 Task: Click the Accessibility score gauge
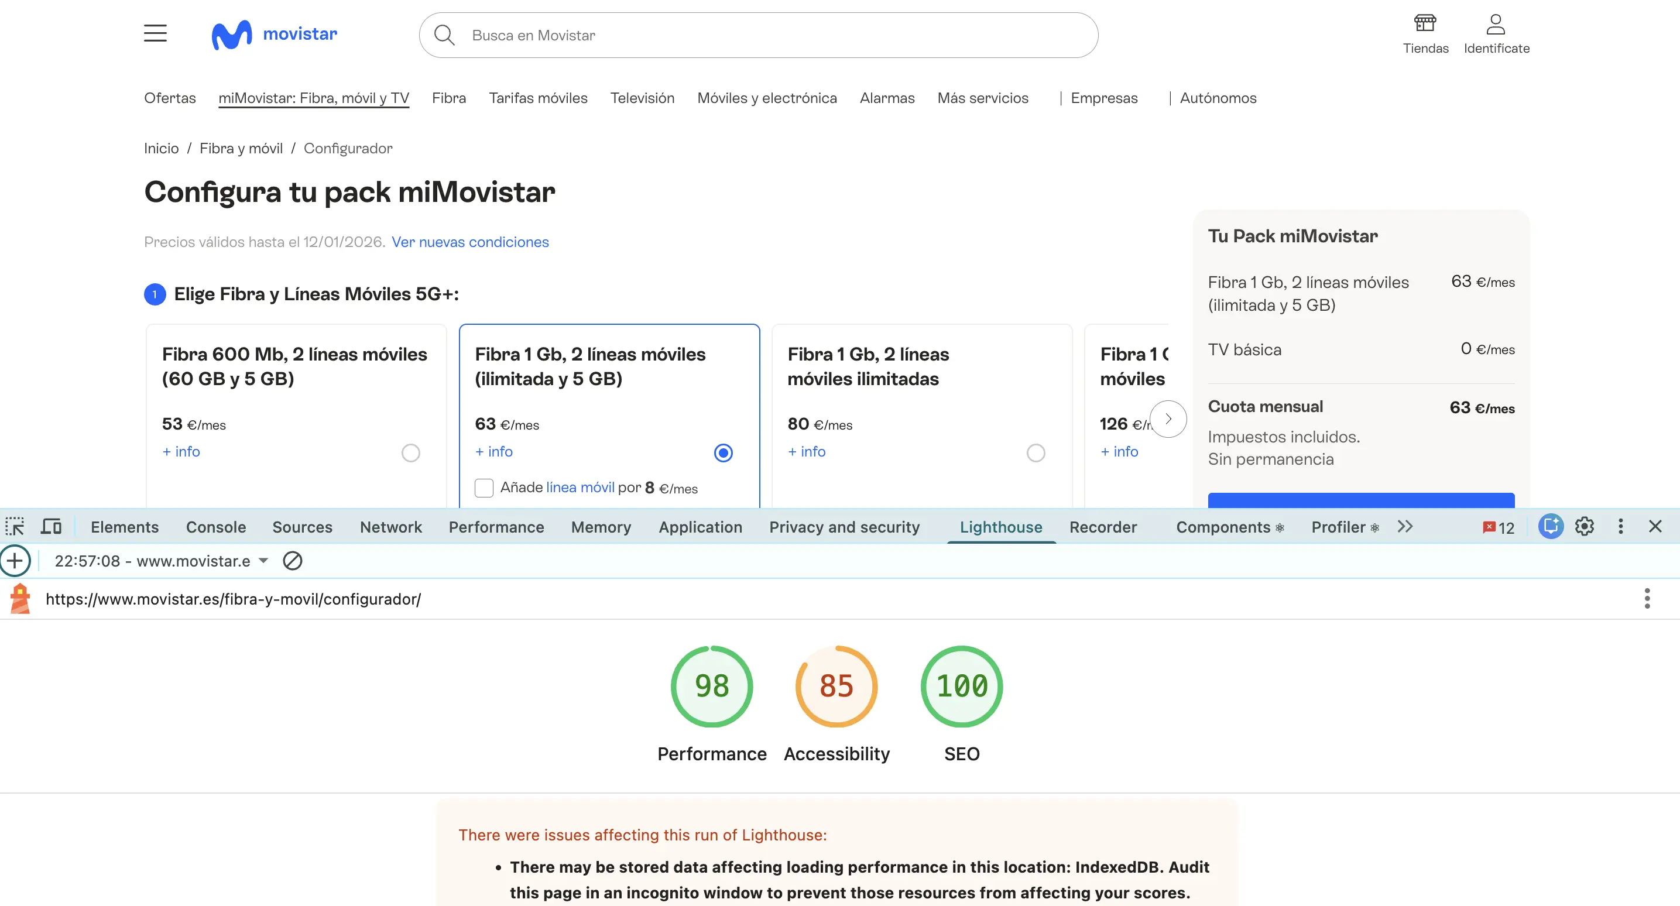[836, 686]
